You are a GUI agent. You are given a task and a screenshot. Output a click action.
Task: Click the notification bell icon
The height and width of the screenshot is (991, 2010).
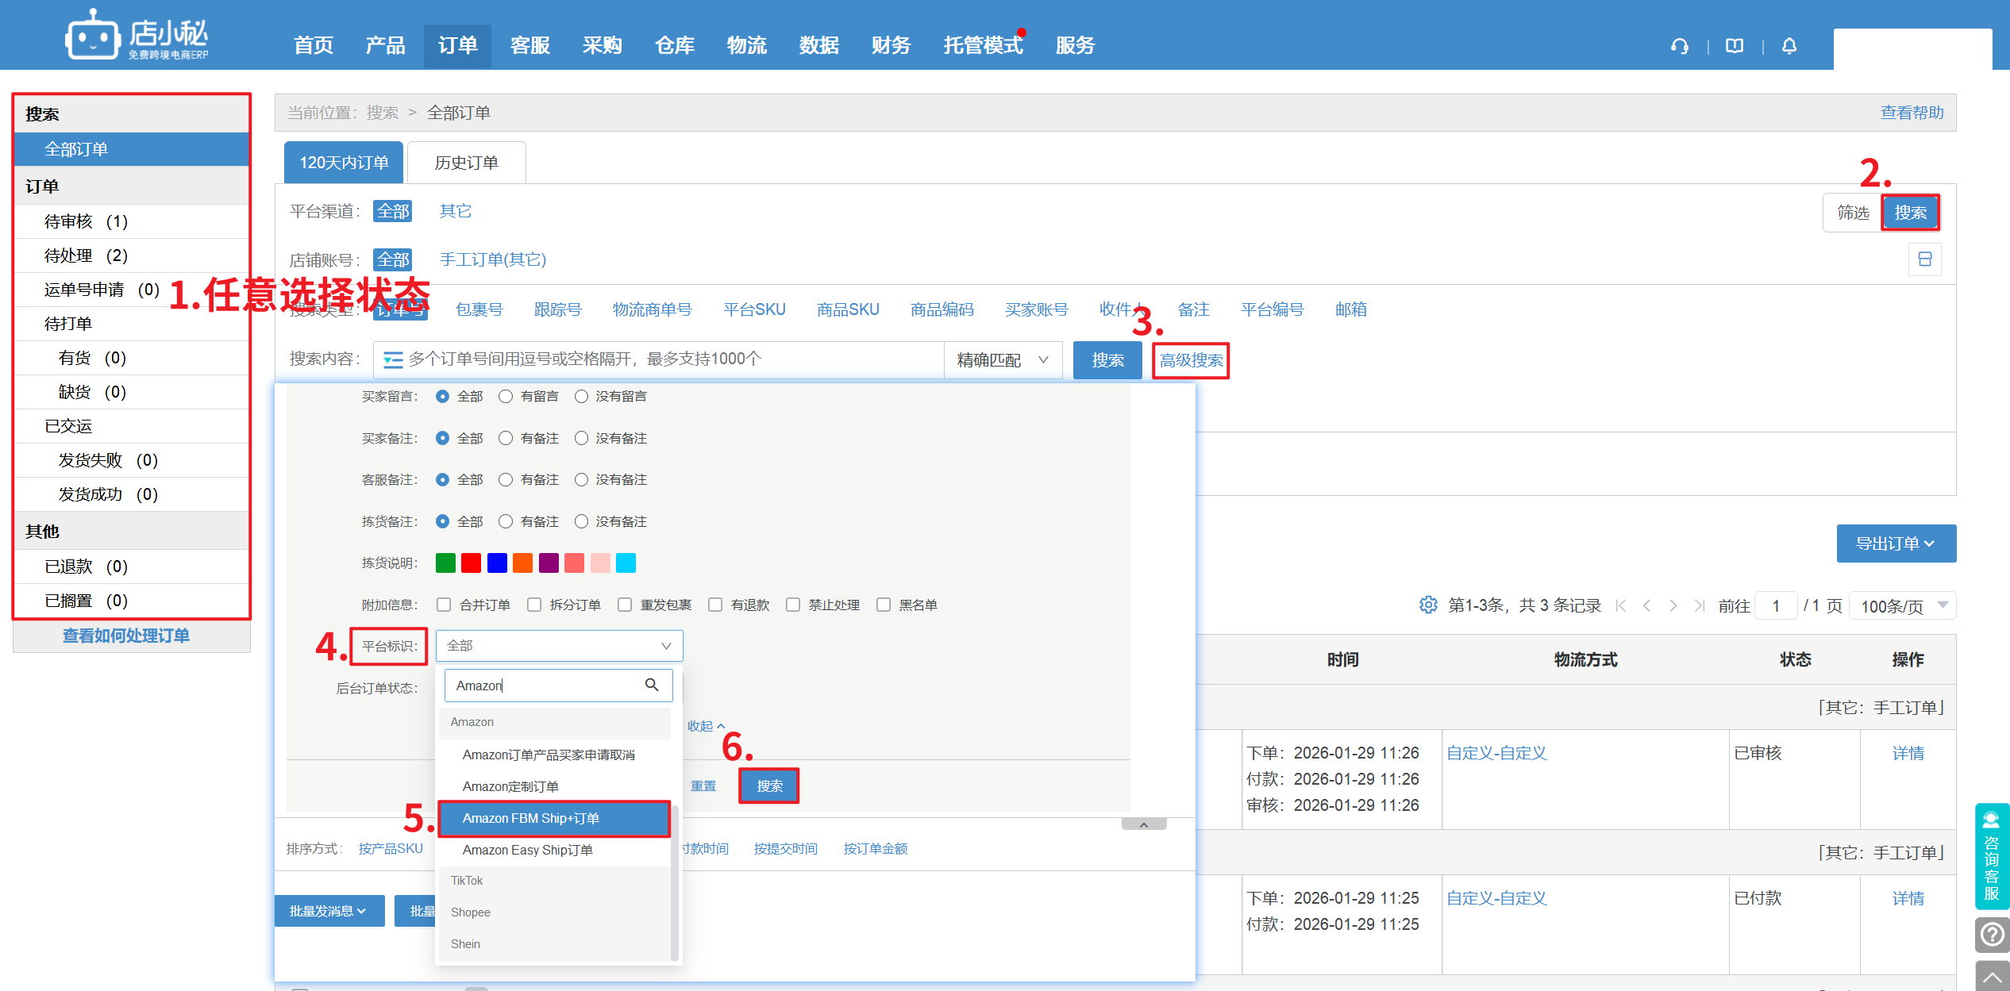[x=1789, y=46]
